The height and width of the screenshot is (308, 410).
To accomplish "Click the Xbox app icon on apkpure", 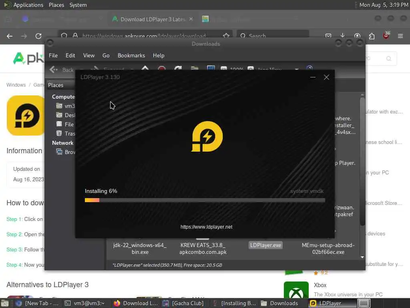I will pos(296,290).
